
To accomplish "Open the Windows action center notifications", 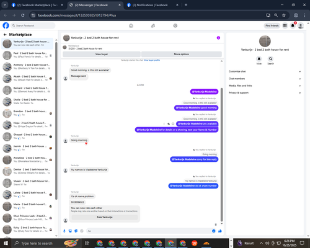I will pos(302,243).
